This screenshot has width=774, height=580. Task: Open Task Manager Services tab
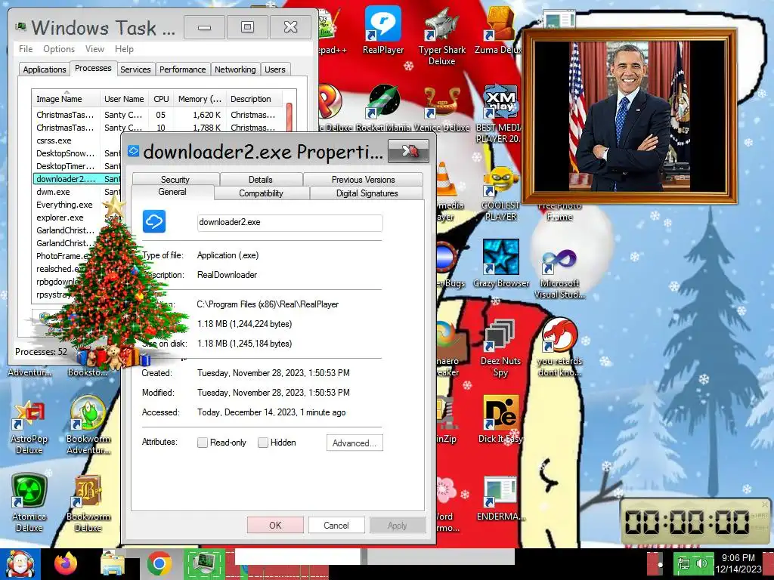click(x=135, y=69)
